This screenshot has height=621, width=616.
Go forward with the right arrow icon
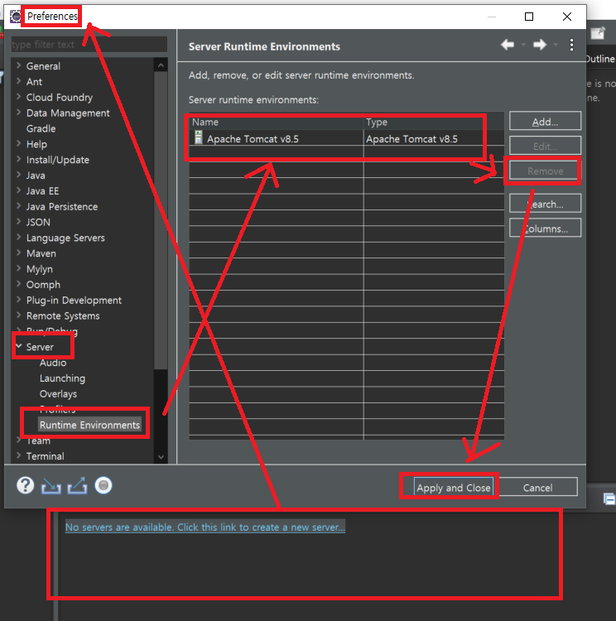click(x=540, y=45)
